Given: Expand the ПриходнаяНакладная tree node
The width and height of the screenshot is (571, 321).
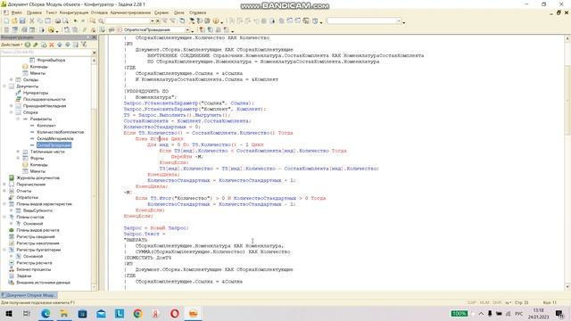Looking at the screenshot, I should tap(12, 106).
